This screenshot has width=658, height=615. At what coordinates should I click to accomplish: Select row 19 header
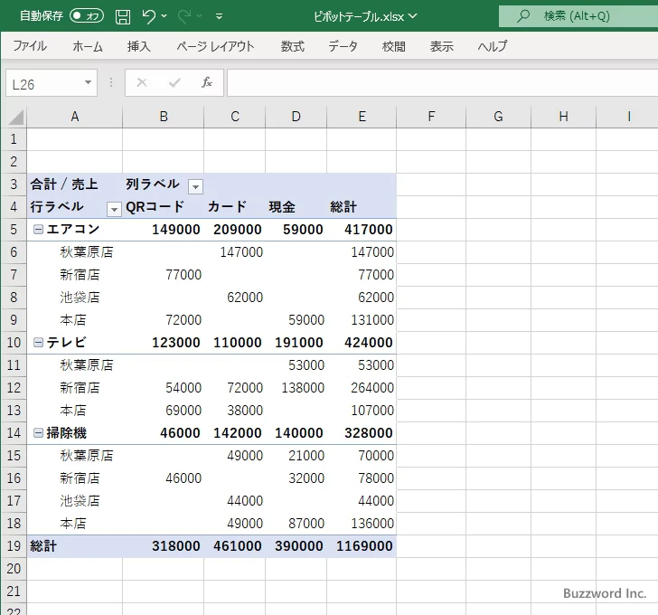click(14, 546)
